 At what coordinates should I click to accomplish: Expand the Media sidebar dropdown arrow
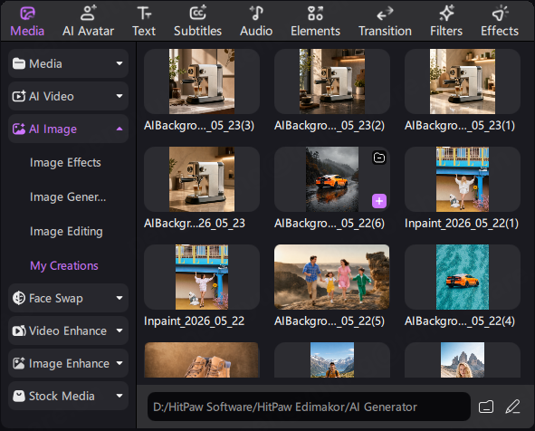point(119,63)
